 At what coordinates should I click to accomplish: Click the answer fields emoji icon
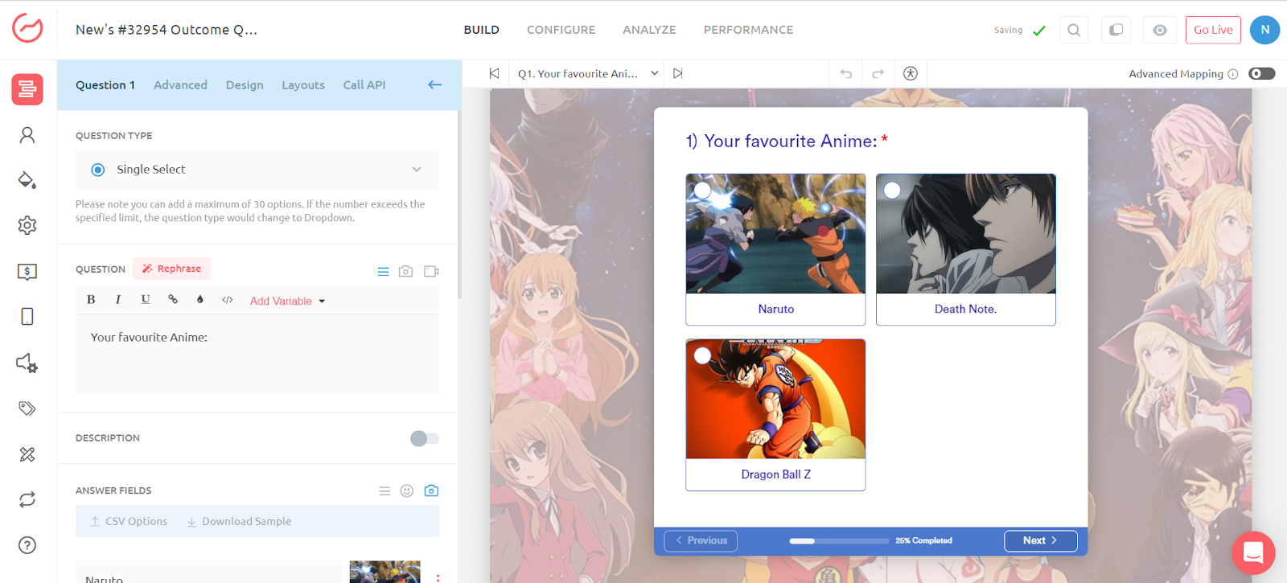coord(407,491)
